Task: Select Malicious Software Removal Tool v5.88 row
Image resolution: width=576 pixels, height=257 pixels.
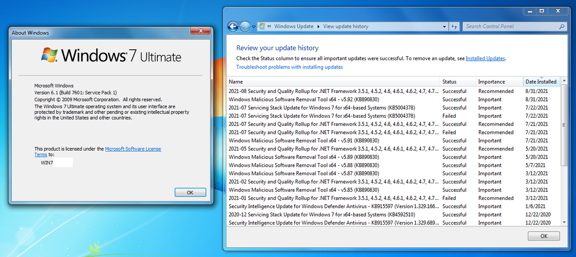Action: click(x=394, y=165)
